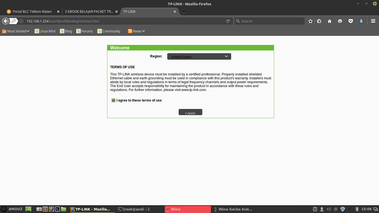Uncheck 'I agree to these terms of use'
Screen dimensions: 379x213
(113, 100)
